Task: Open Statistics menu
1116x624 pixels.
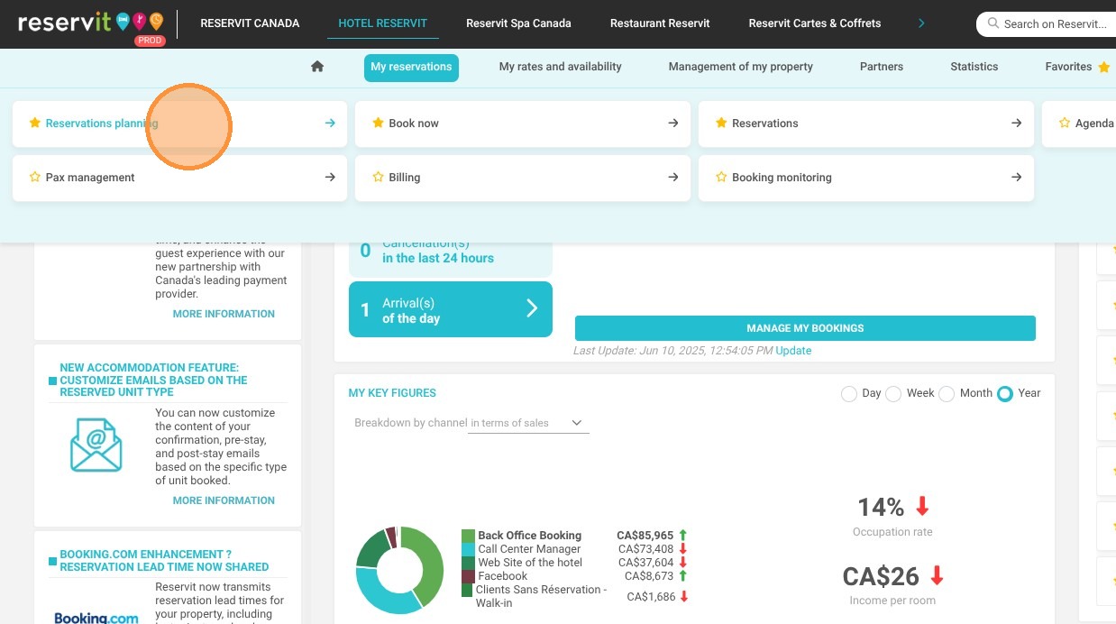Action: point(974,67)
